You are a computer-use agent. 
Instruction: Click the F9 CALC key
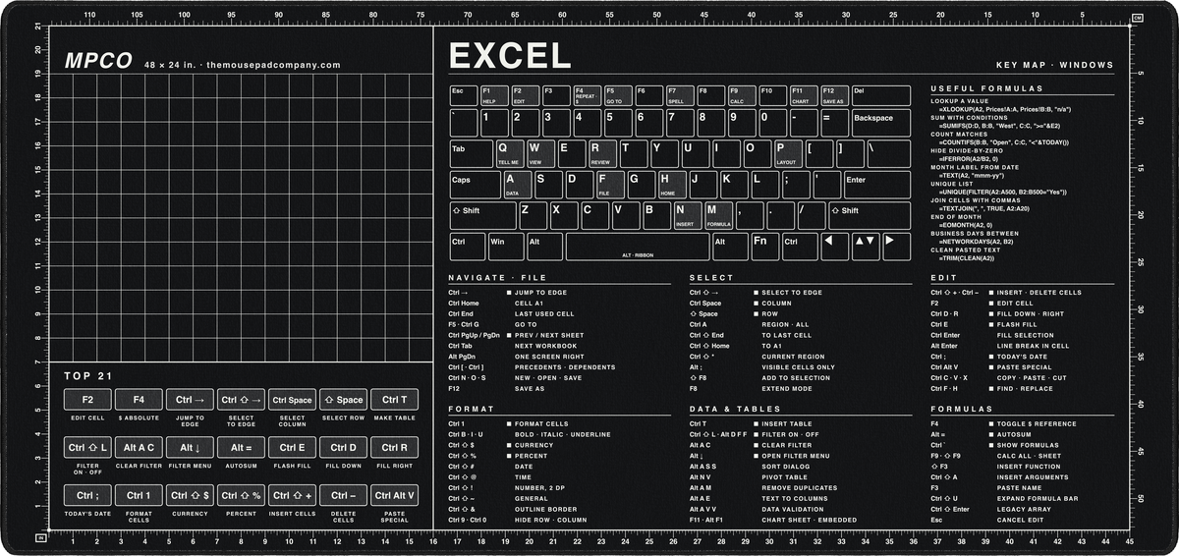[741, 95]
